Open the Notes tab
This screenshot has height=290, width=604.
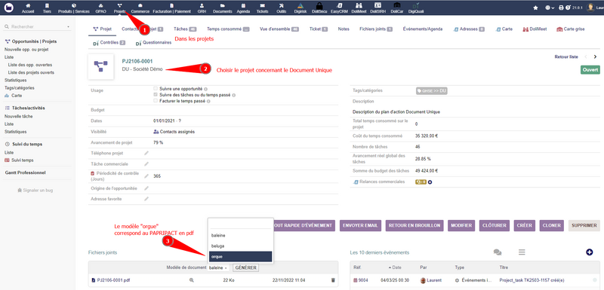tap(344, 29)
